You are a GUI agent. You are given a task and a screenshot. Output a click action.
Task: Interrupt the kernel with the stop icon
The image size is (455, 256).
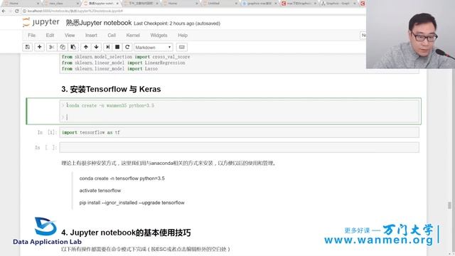[117, 47]
